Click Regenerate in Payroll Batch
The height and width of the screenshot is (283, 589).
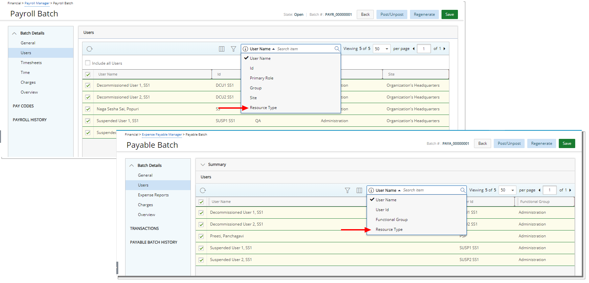424,14
